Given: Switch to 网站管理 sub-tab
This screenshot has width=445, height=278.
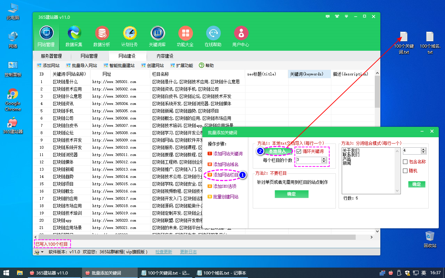Looking at the screenshot, I should coord(89,56).
